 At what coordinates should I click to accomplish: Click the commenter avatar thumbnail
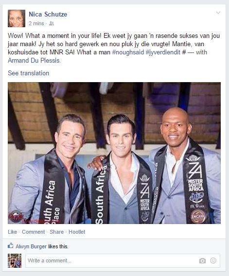click(15, 260)
